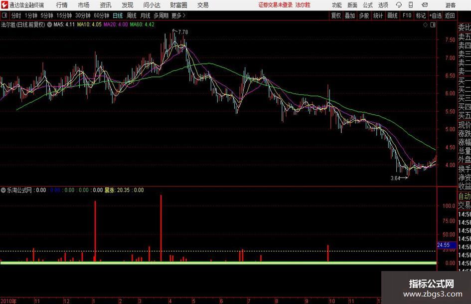471x304 pixels.
Task: Open the customer service headset icon
Action: pos(399,5)
